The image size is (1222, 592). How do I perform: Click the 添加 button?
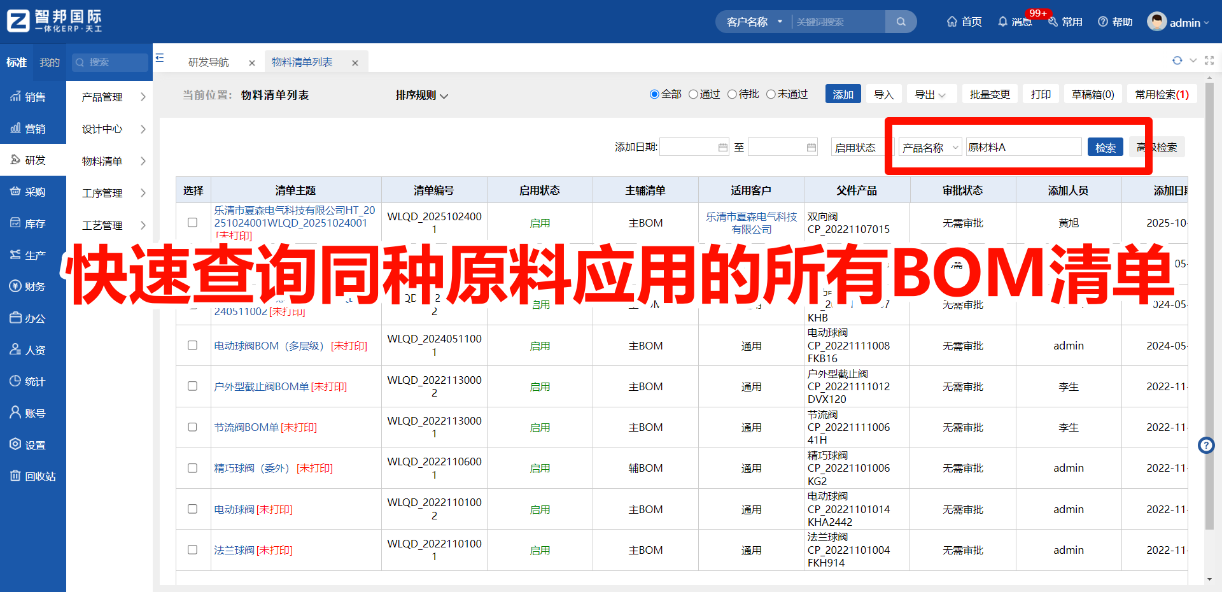[843, 94]
